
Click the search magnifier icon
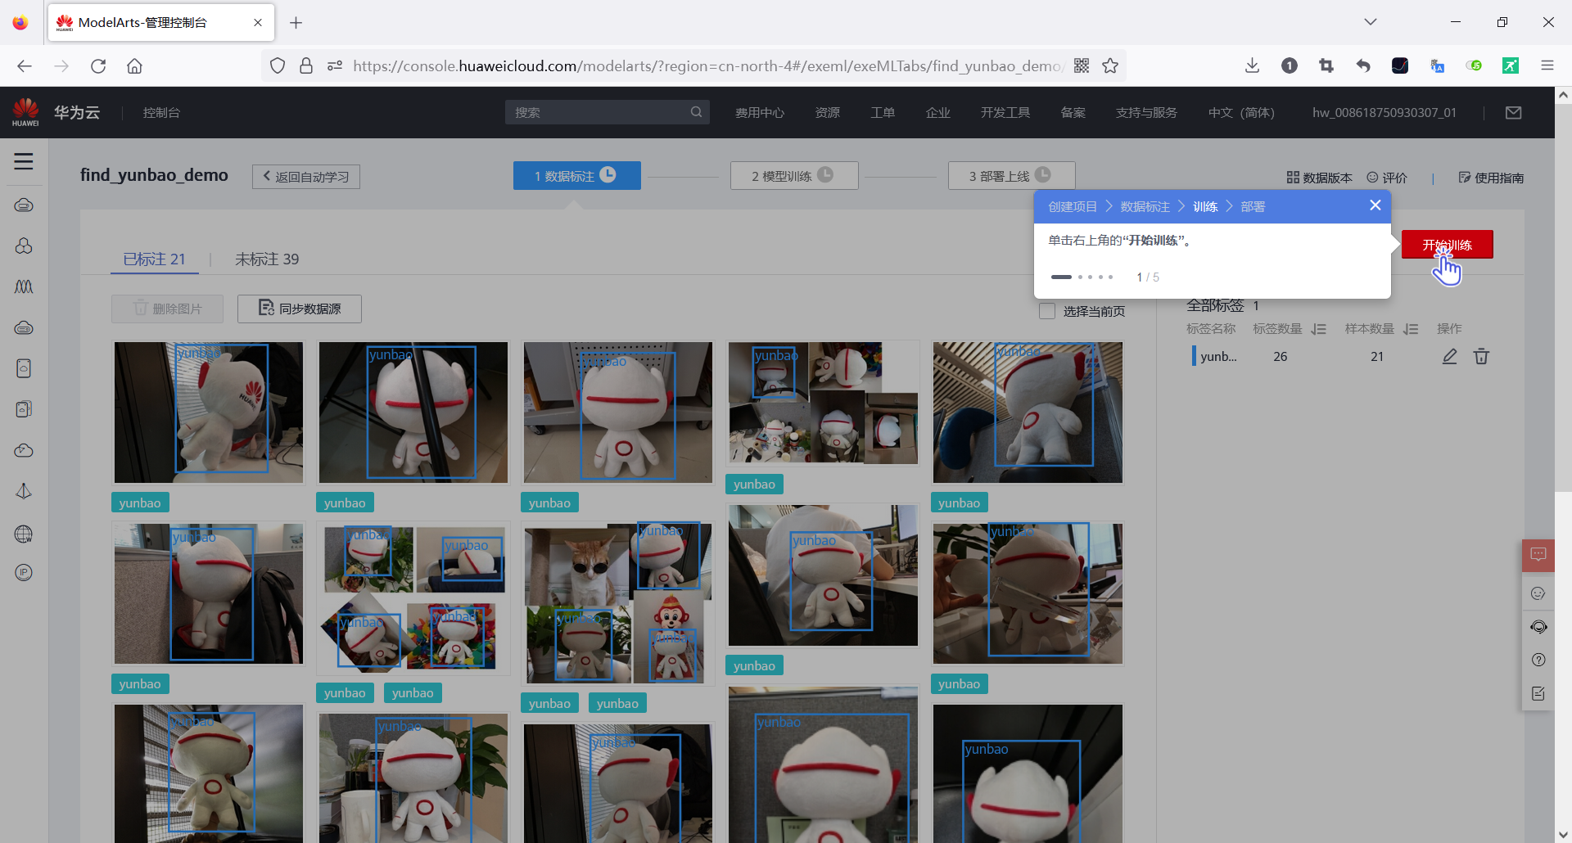pos(696,112)
